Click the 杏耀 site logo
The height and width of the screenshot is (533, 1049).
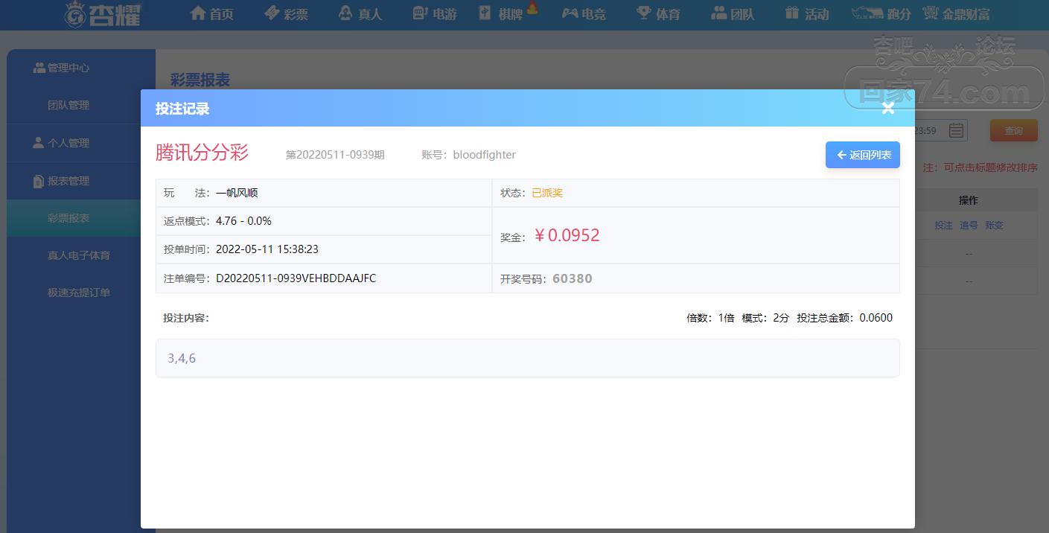click(x=103, y=14)
